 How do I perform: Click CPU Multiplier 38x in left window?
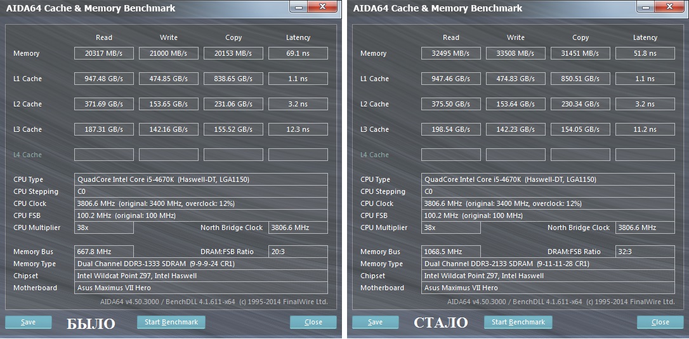103,227
